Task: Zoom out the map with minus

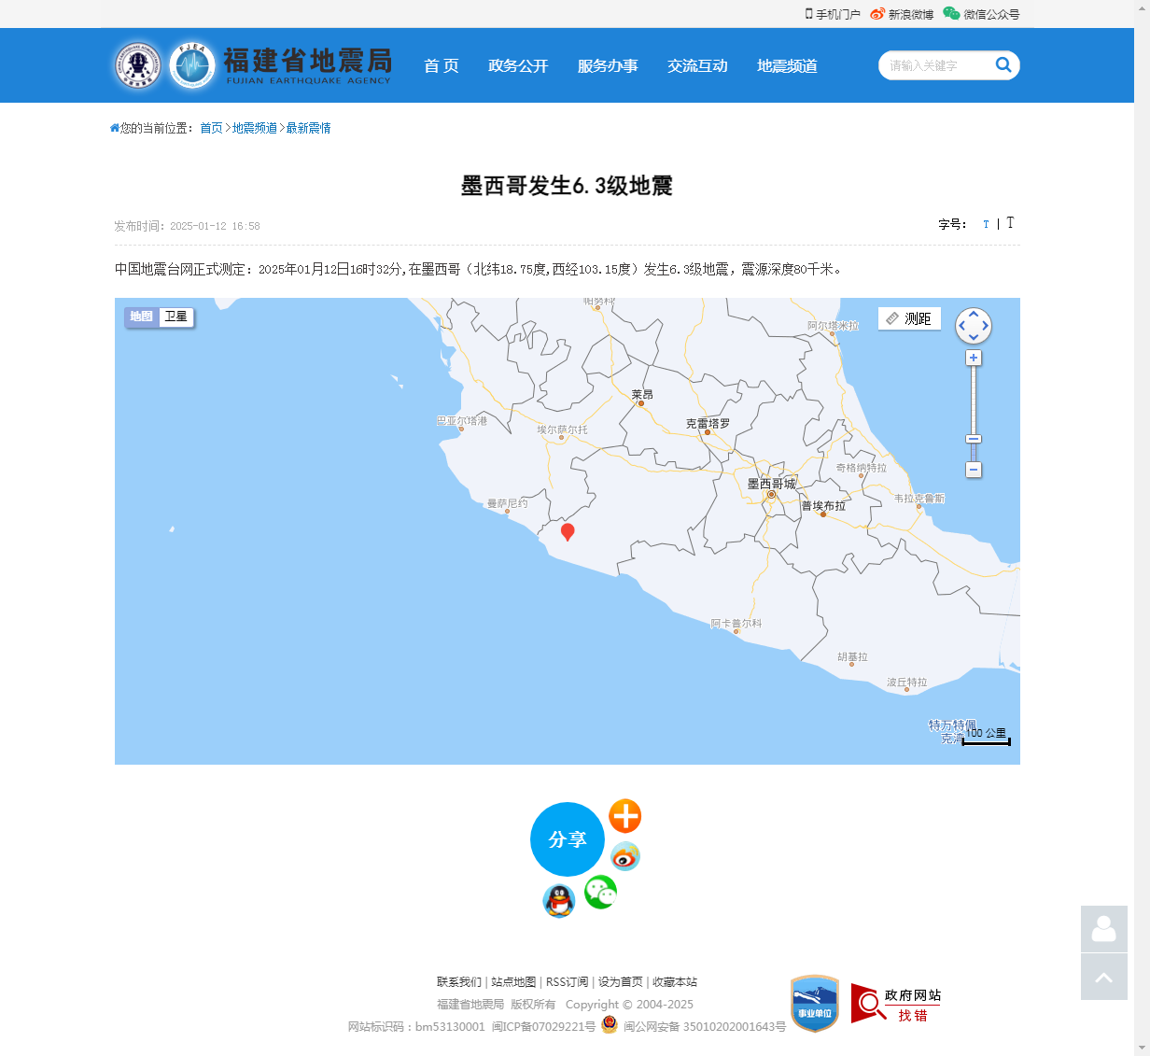Action: pyautogui.click(x=974, y=470)
